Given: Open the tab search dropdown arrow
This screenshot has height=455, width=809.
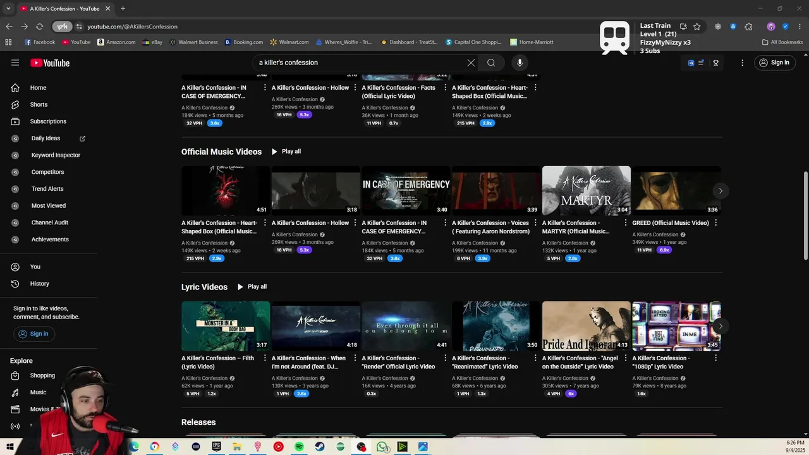Looking at the screenshot, I should click(8, 9).
